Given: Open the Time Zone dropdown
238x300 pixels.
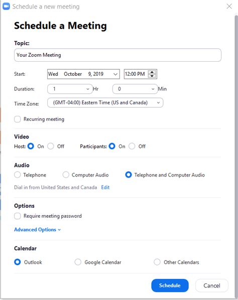Looking at the screenshot, I should (105, 103).
